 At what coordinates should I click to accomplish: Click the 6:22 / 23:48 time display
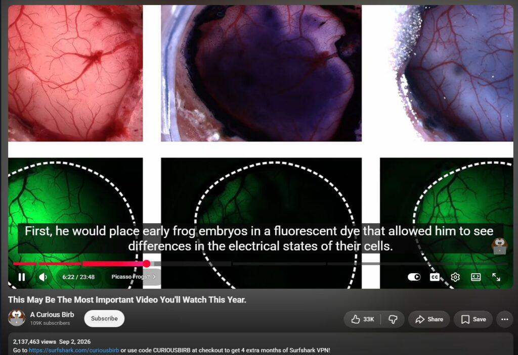click(x=78, y=277)
